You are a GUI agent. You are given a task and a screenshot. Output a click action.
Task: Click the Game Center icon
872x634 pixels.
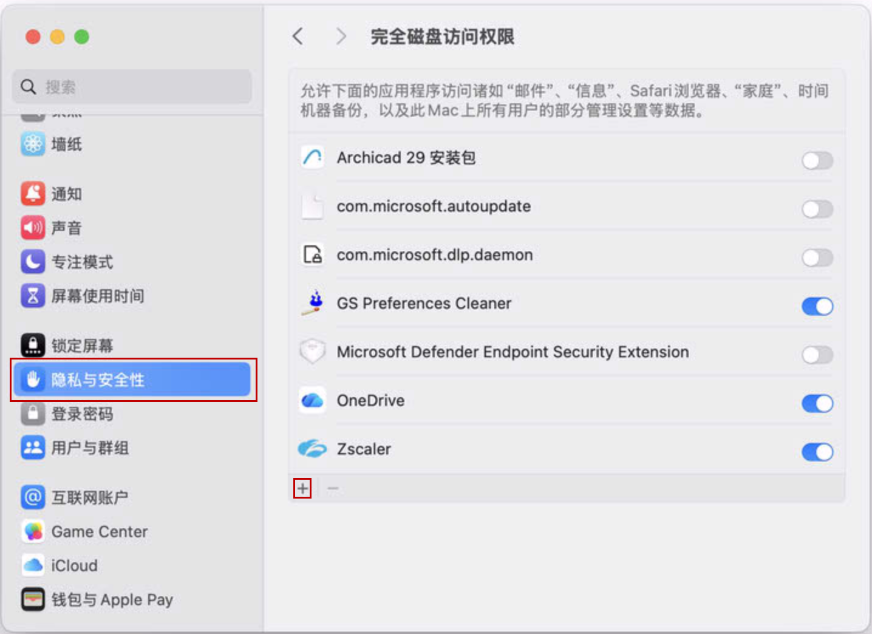[33, 531]
